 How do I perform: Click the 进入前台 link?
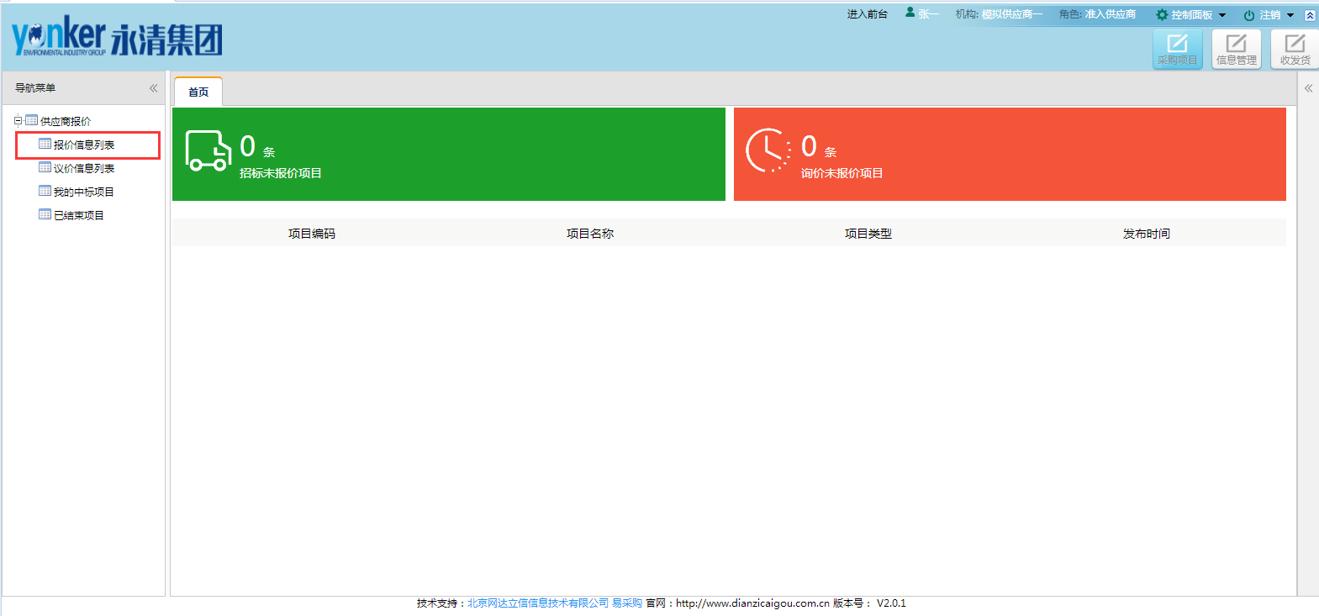pyautogui.click(x=867, y=14)
